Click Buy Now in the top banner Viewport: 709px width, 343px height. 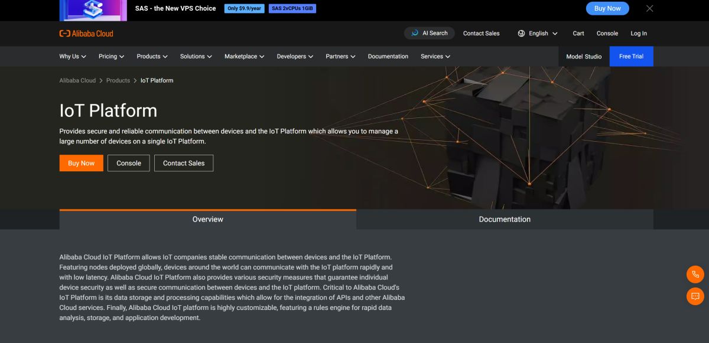(607, 8)
